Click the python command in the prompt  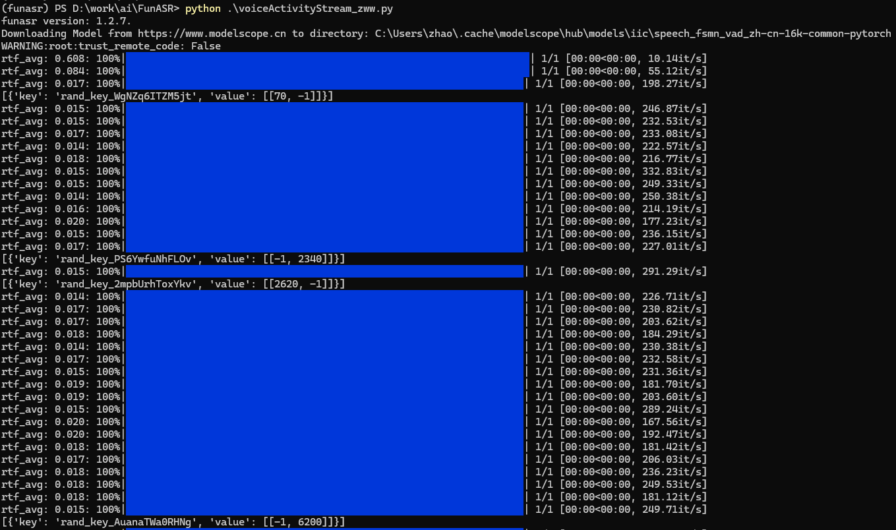pos(202,9)
